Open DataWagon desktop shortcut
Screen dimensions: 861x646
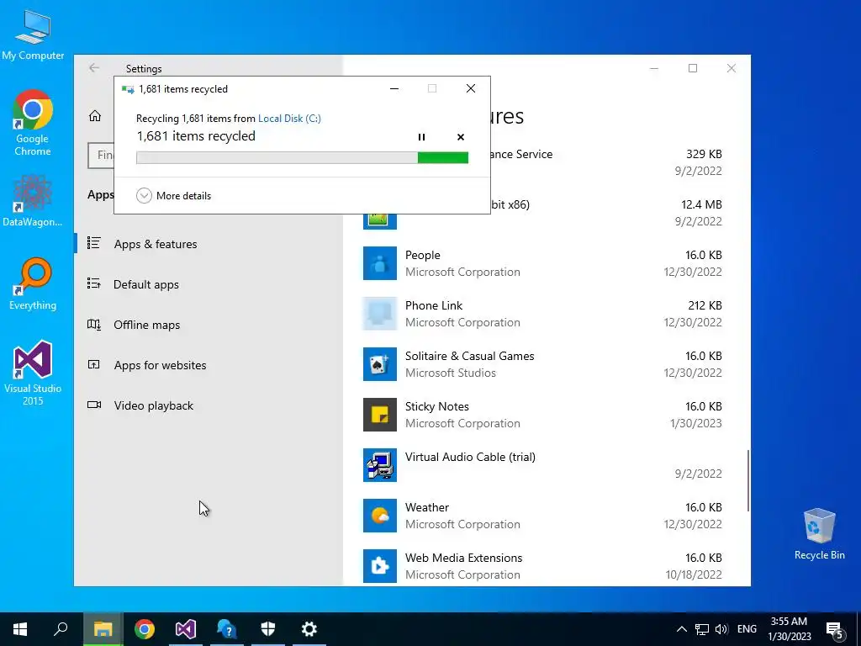pyautogui.click(x=33, y=200)
